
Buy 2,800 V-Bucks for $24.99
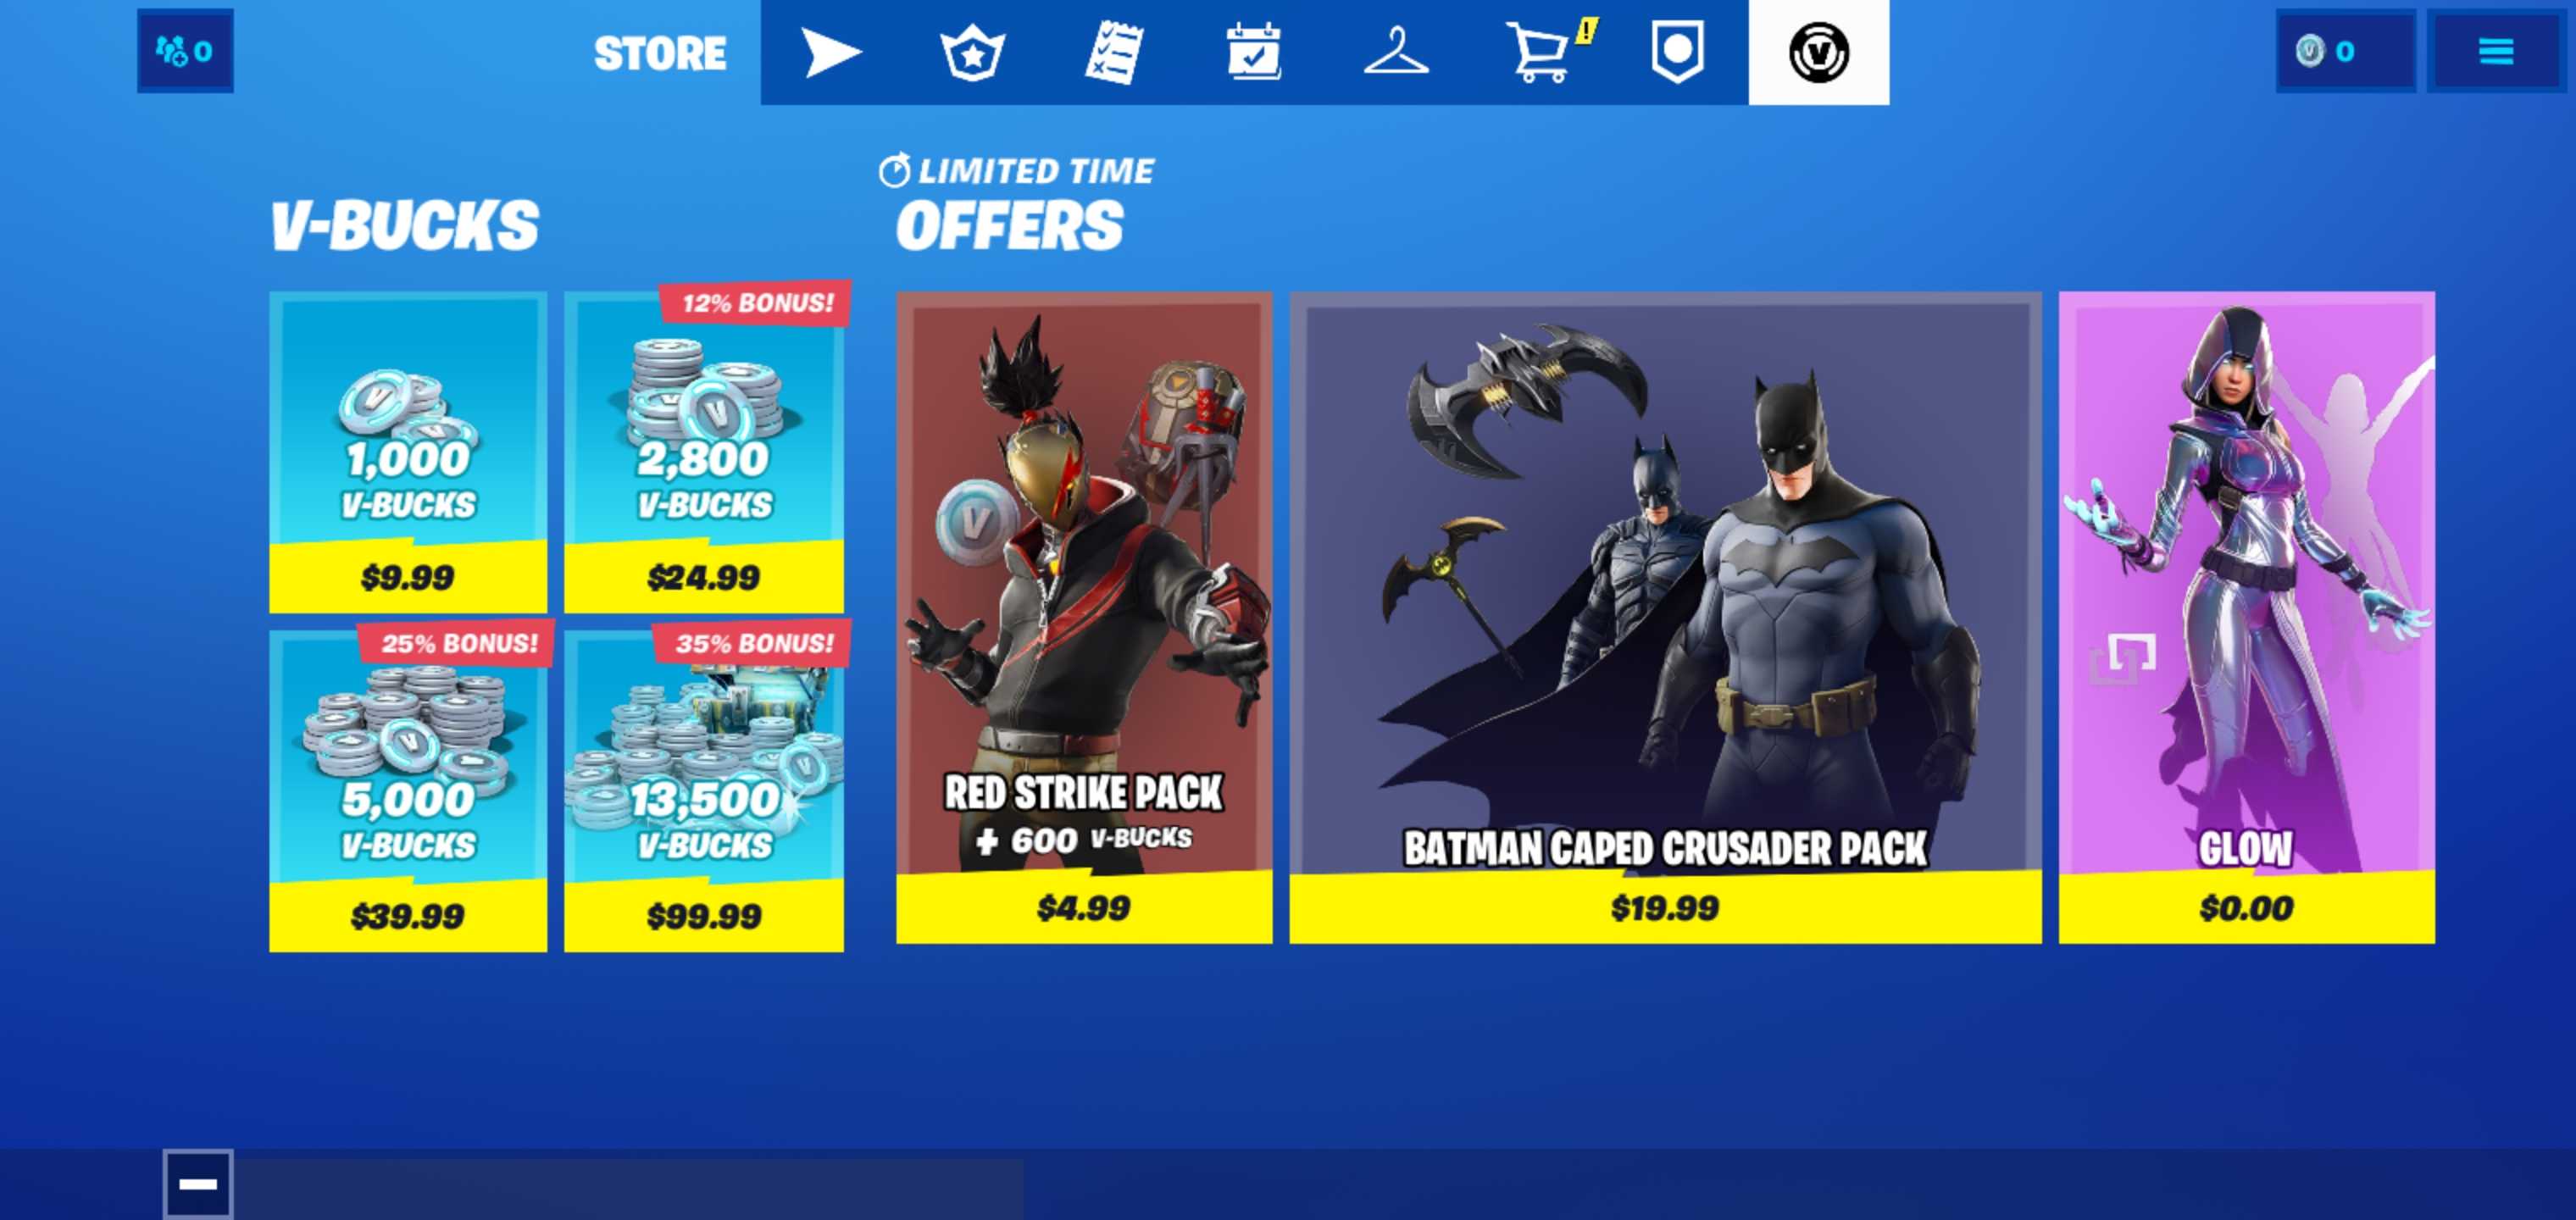(704, 452)
